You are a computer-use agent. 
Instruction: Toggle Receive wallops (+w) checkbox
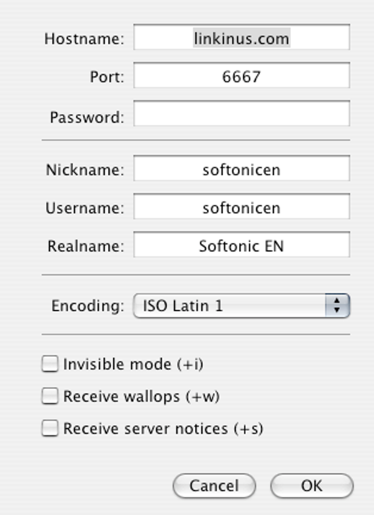pos(50,396)
